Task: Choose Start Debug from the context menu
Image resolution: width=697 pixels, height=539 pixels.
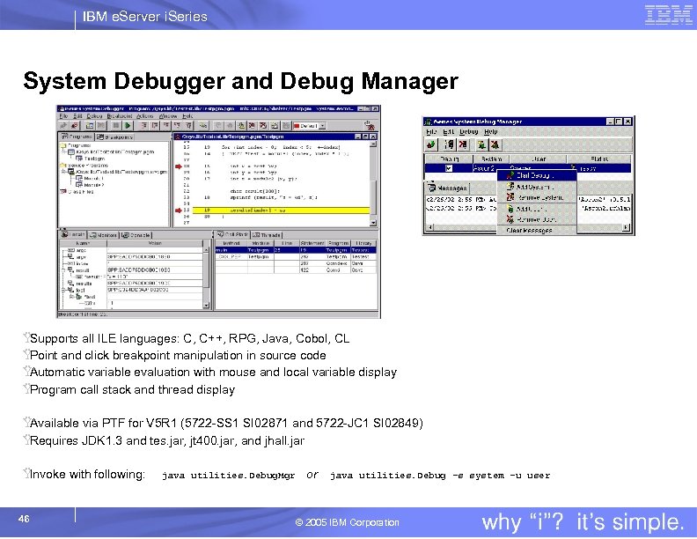Action: coord(537,175)
